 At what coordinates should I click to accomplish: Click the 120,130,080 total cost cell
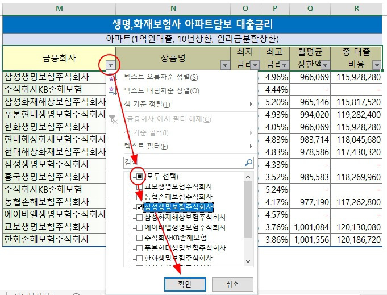pos(356,227)
